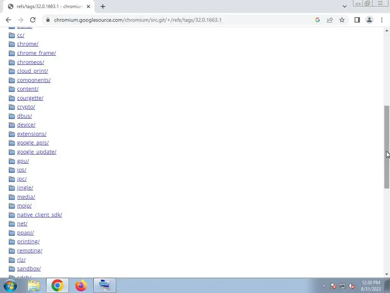Image resolution: width=390 pixels, height=293 pixels.
Task: Click the page's vertical scrollbar thumb
Action: click(x=387, y=147)
